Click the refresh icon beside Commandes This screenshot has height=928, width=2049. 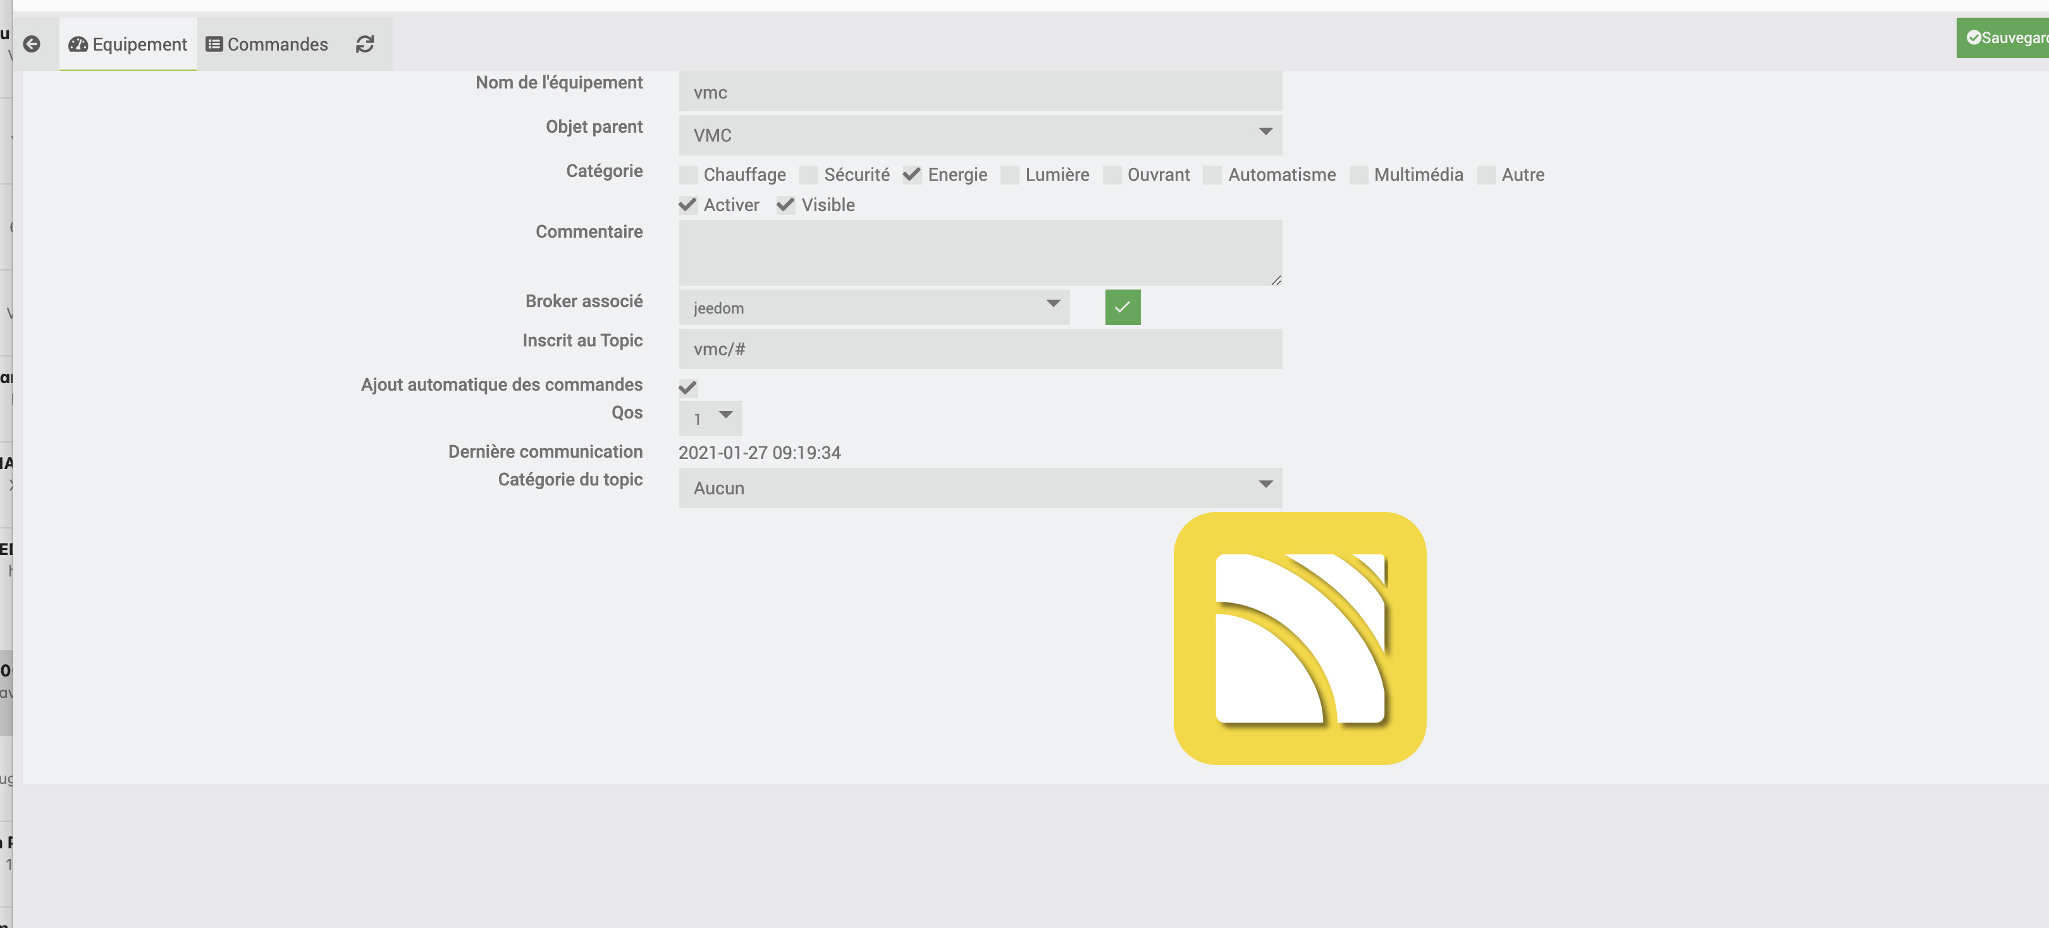pyautogui.click(x=365, y=44)
